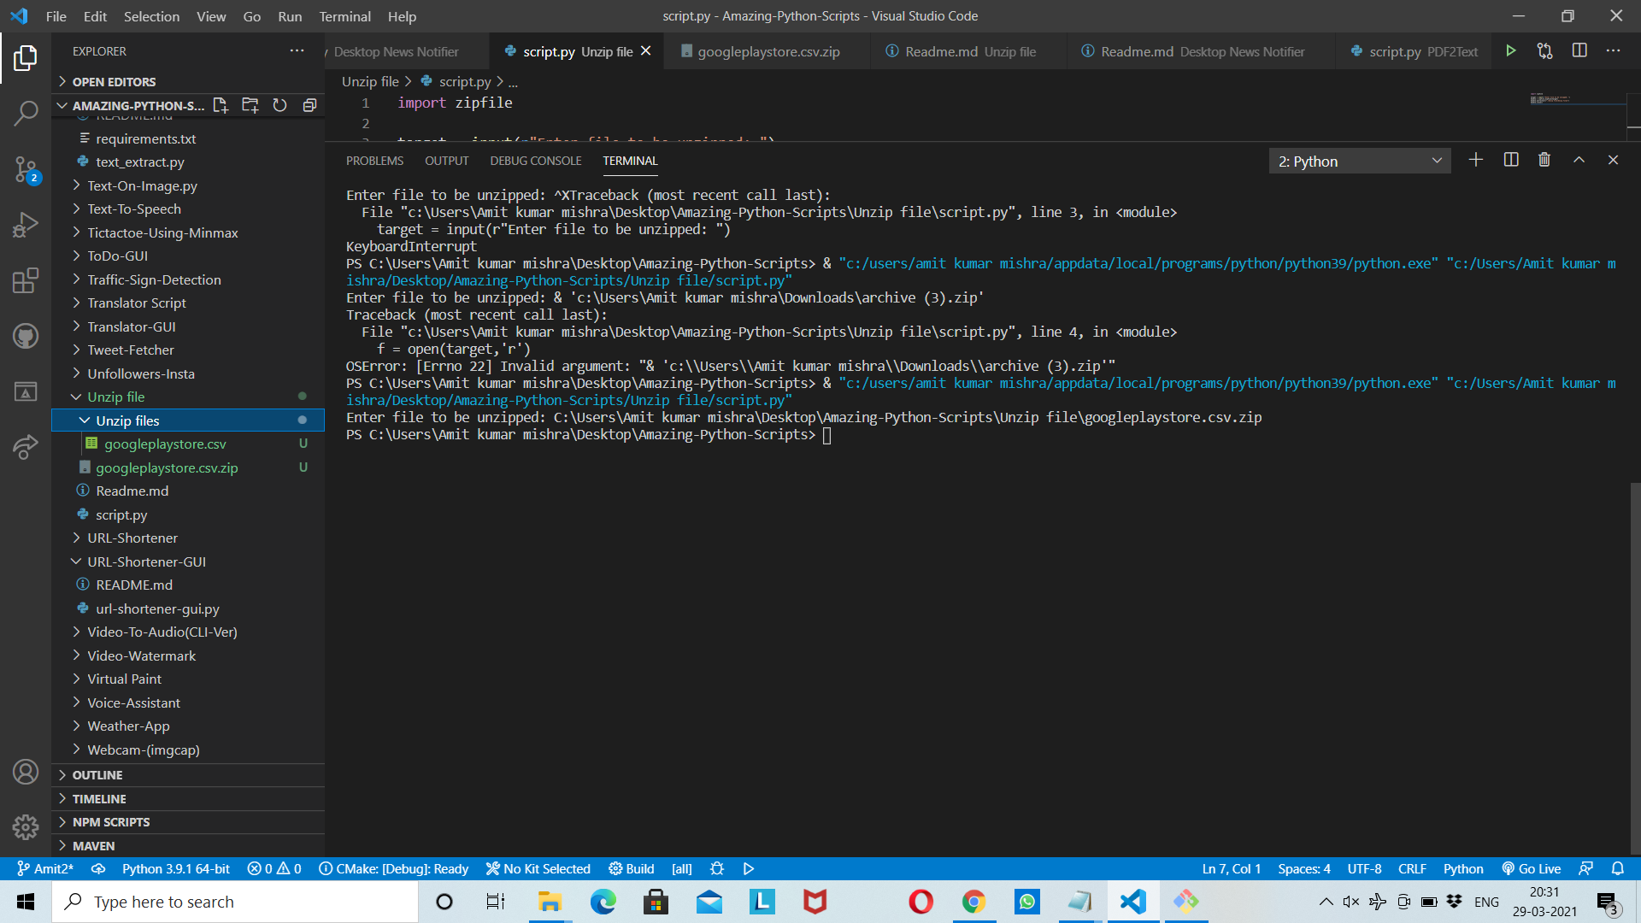This screenshot has width=1641, height=923.
Task: Open the Terminal menu in menu bar
Action: click(x=344, y=16)
